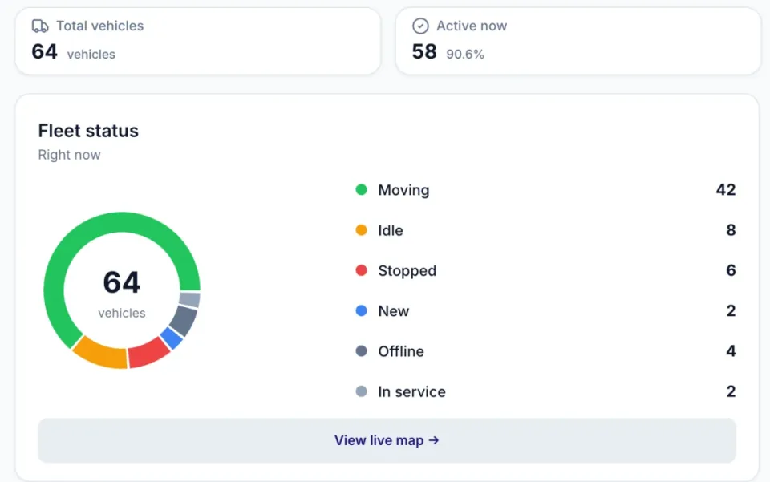Click the checkmark circle icon beside Active now
Image resolution: width=770 pixels, height=482 pixels.
point(420,26)
